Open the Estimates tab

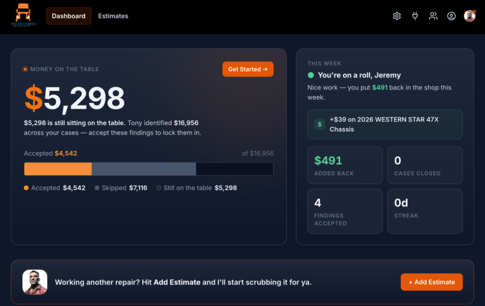click(x=113, y=16)
